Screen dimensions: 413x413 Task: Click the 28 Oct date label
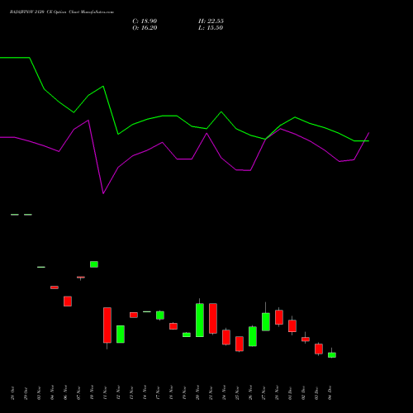12,393
